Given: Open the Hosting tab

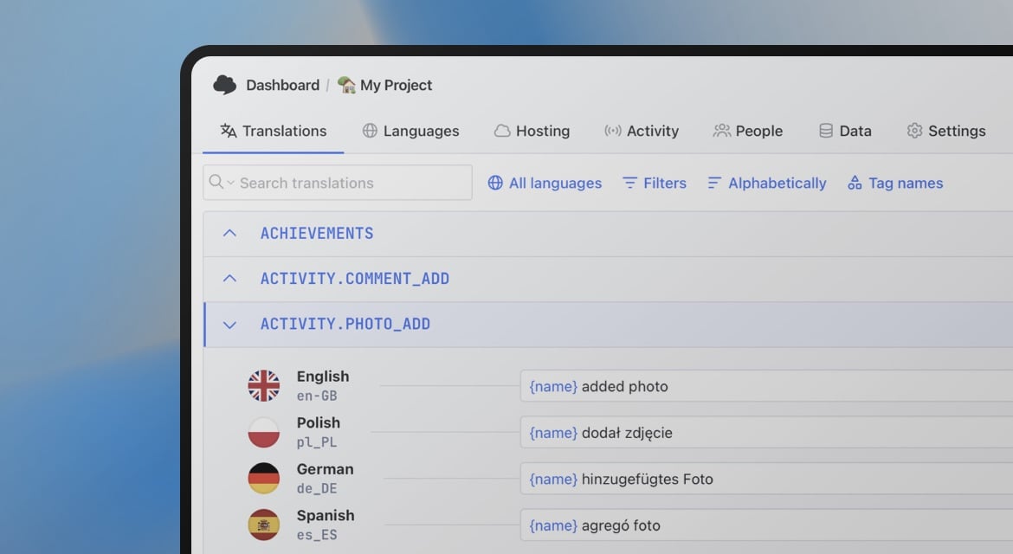Looking at the screenshot, I should (532, 131).
